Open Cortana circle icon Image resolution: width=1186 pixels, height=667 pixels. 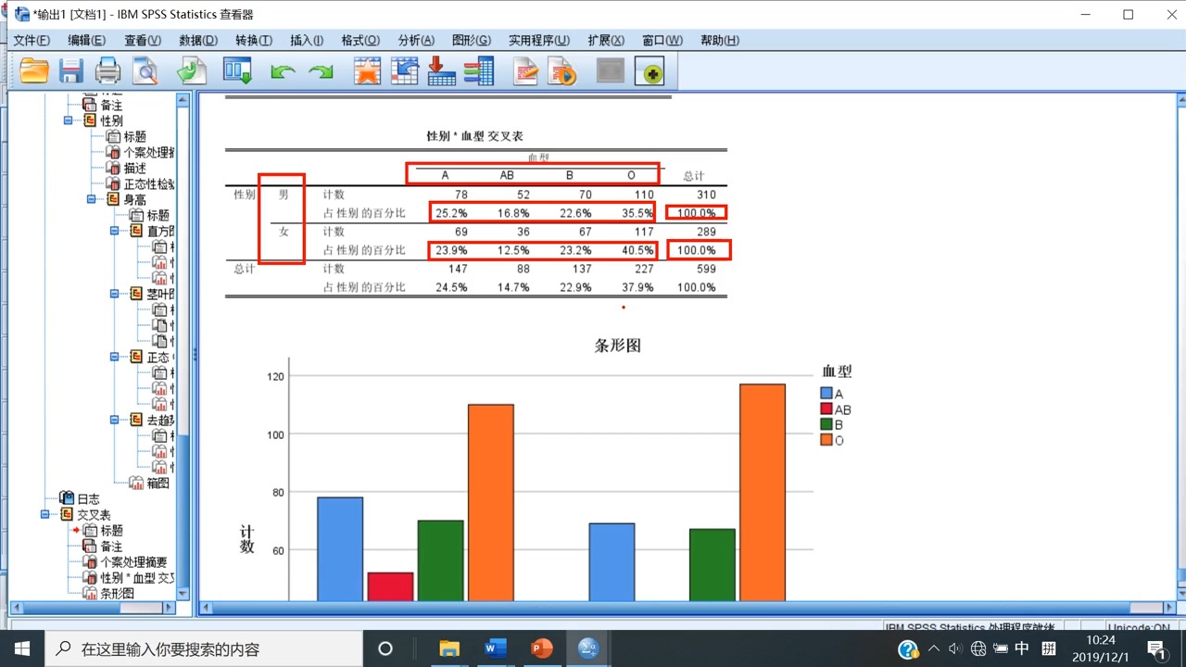pyautogui.click(x=385, y=648)
